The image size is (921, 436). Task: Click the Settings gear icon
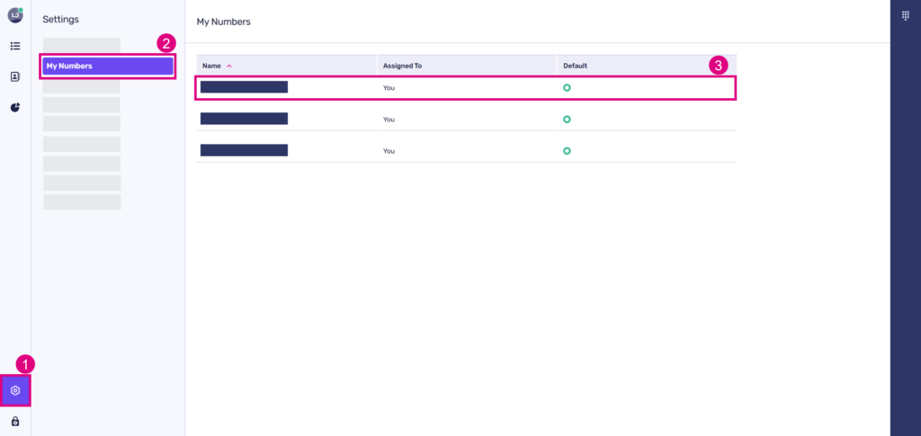[15, 391]
